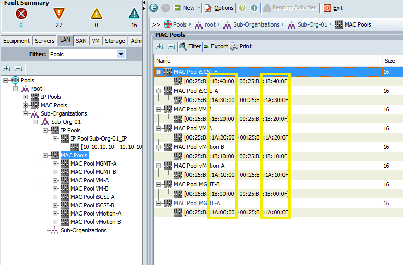
Task: Click the warning faults teal icon
Action: click(x=134, y=14)
